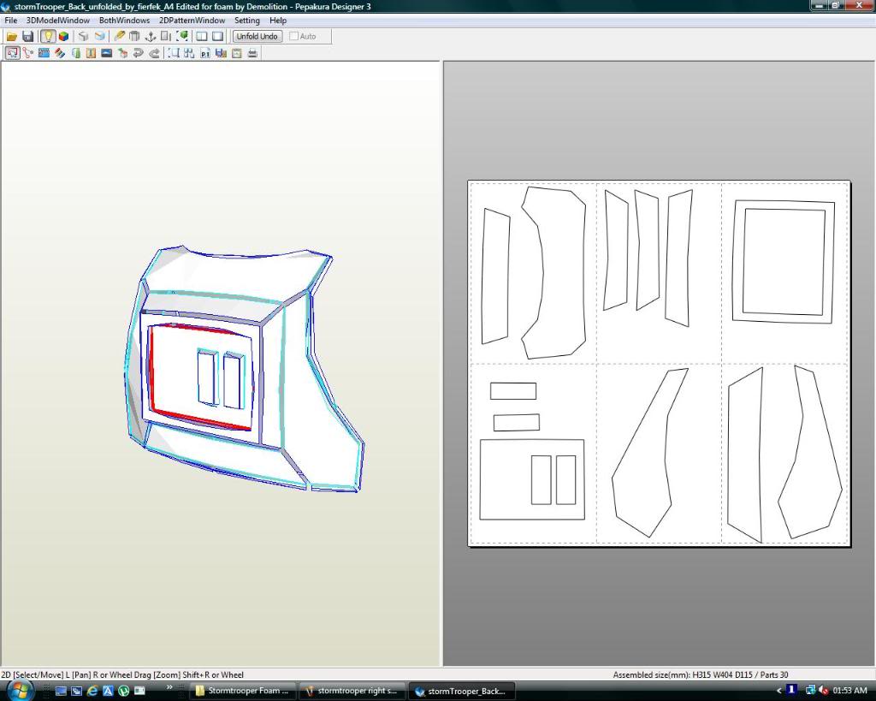Enable the Auto checkbox
876x701 pixels.
(294, 36)
